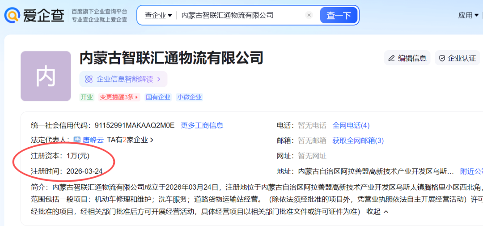This screenshot has height=226, width=483.
Task: Open the 变更提醒3条 tag
Action: 119,98
